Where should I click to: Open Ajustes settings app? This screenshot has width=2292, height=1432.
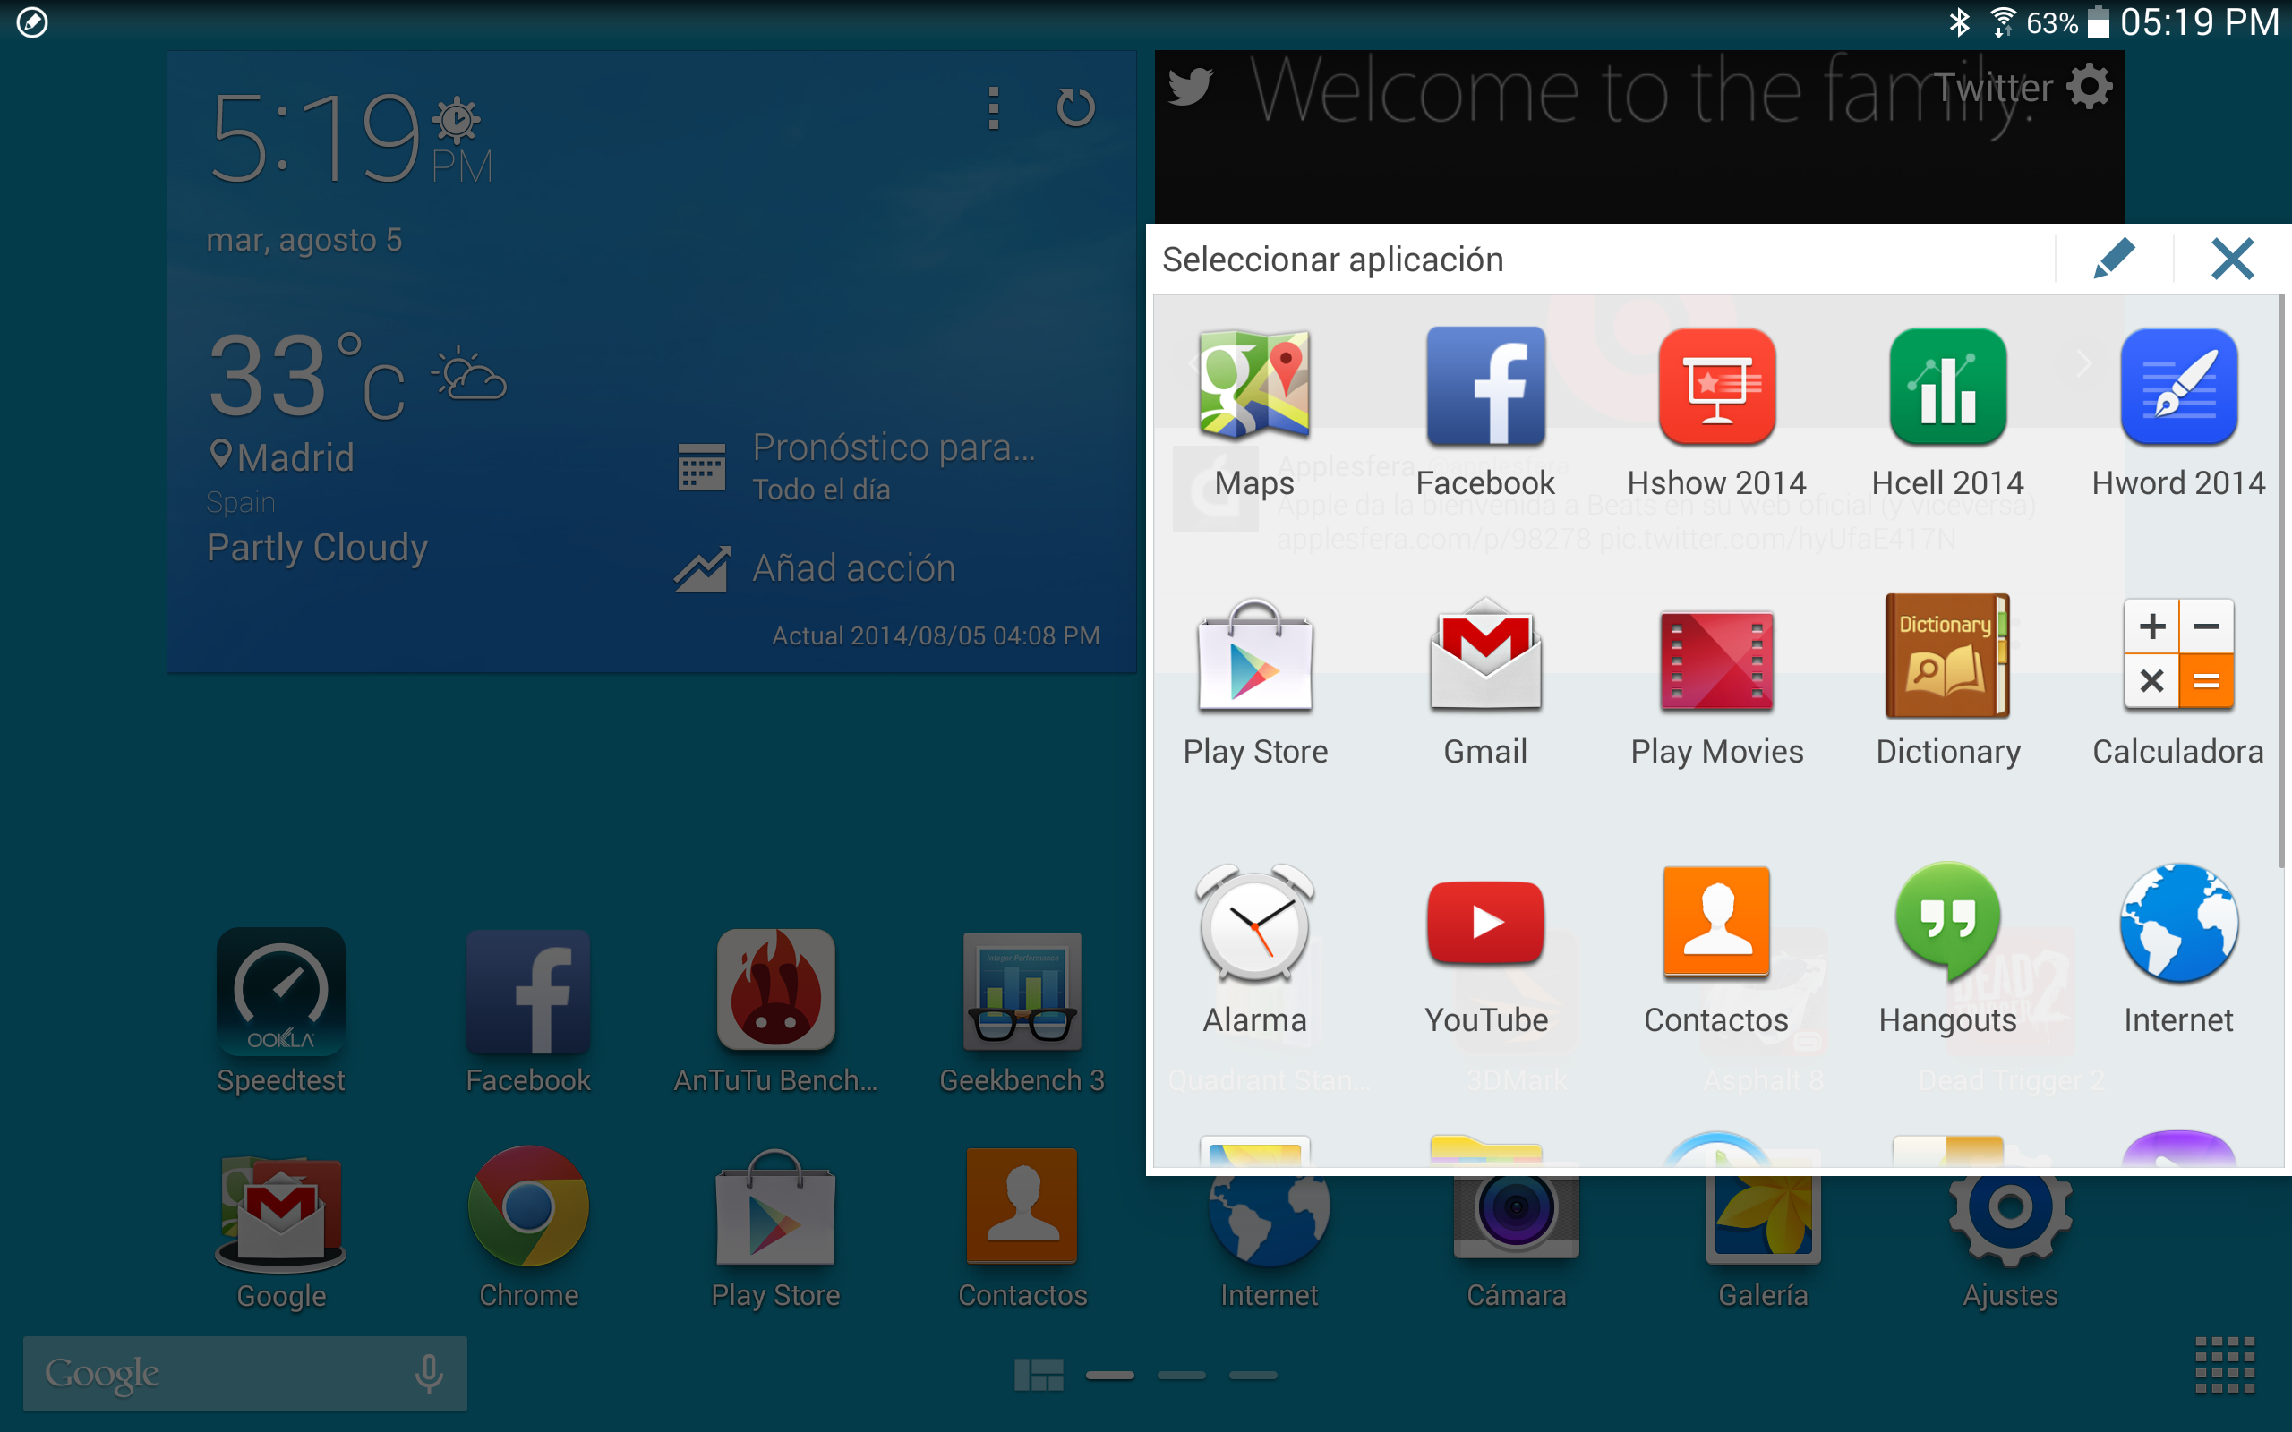point(2010,1242)
